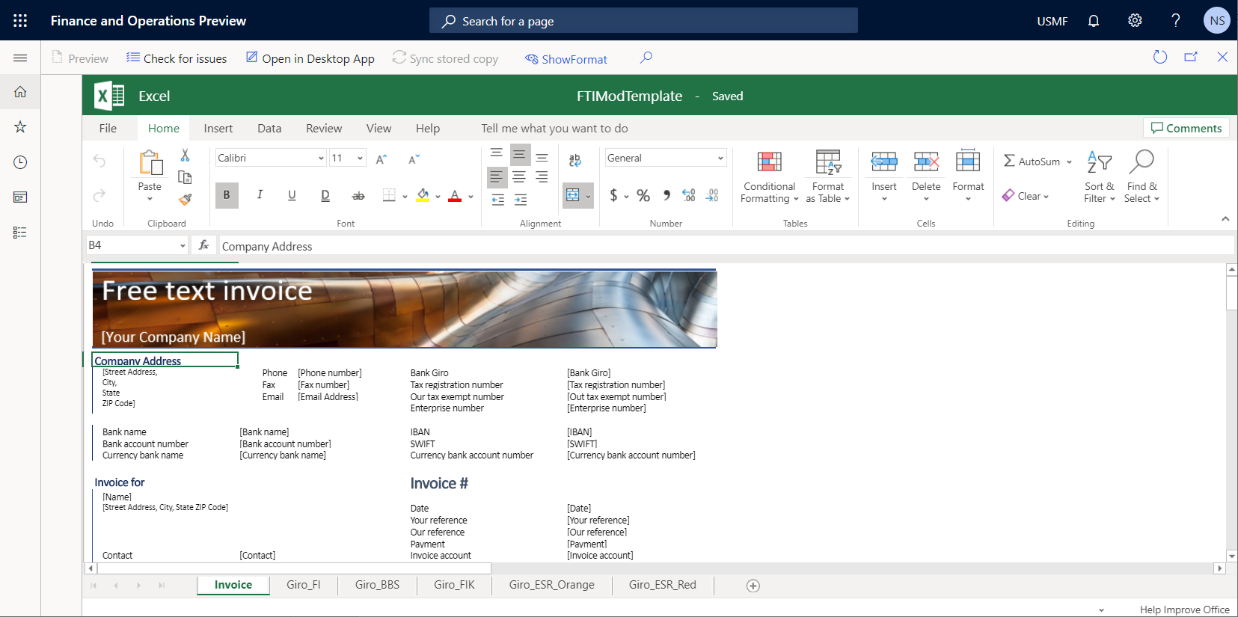This screenshot has width=1238, height=617.
Task: Apply the red font color swatch
Action: [x=455, y=196]
